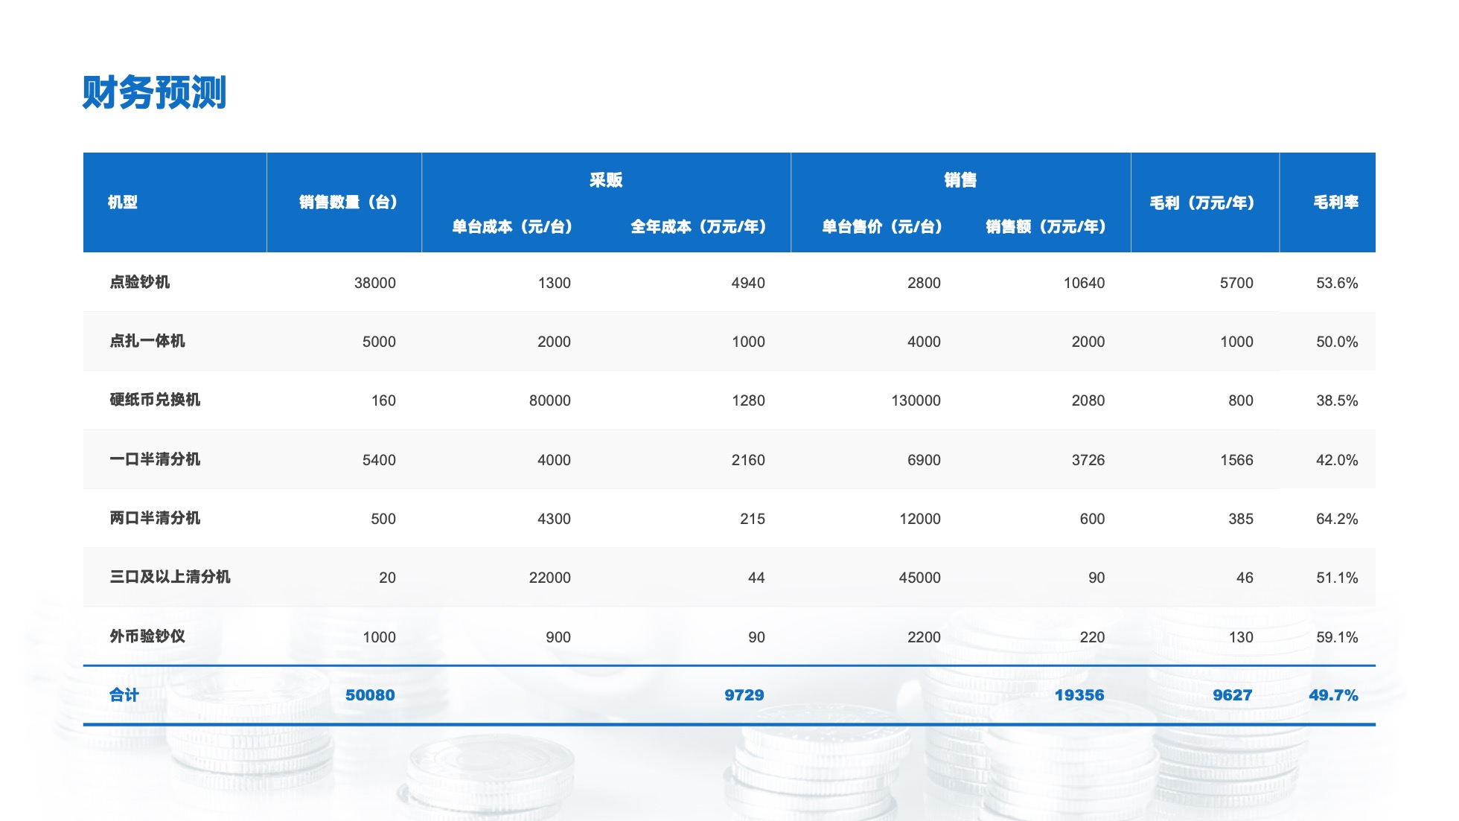Click the 销售数量（台） header
The width and height of the screenshot is (1459, 821).
348,202
